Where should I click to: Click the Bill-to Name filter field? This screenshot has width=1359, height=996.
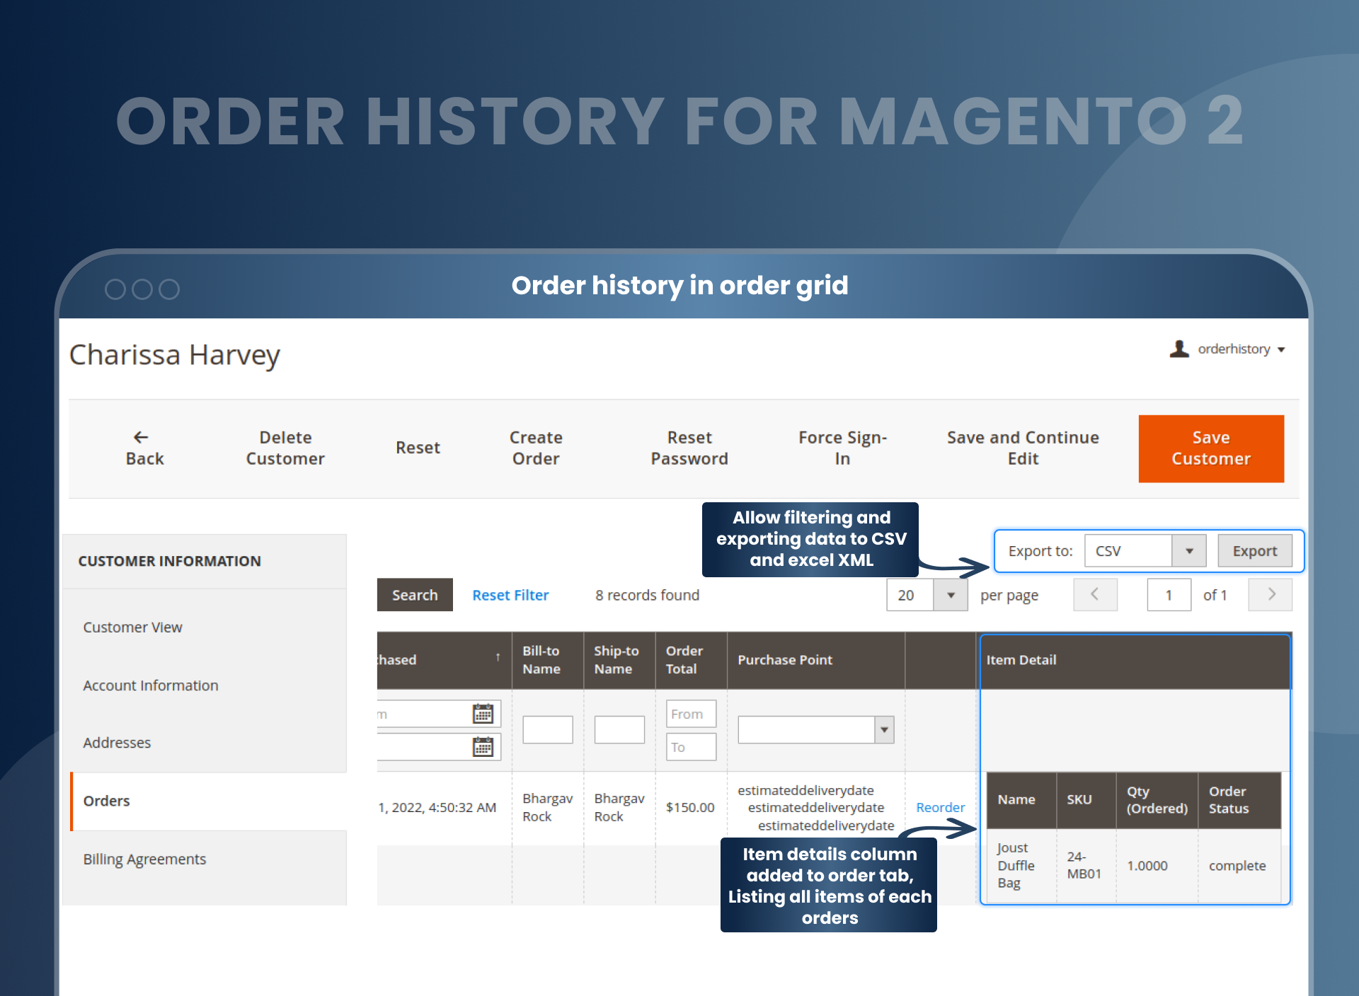pyautogui.click(x=547, y=729)
